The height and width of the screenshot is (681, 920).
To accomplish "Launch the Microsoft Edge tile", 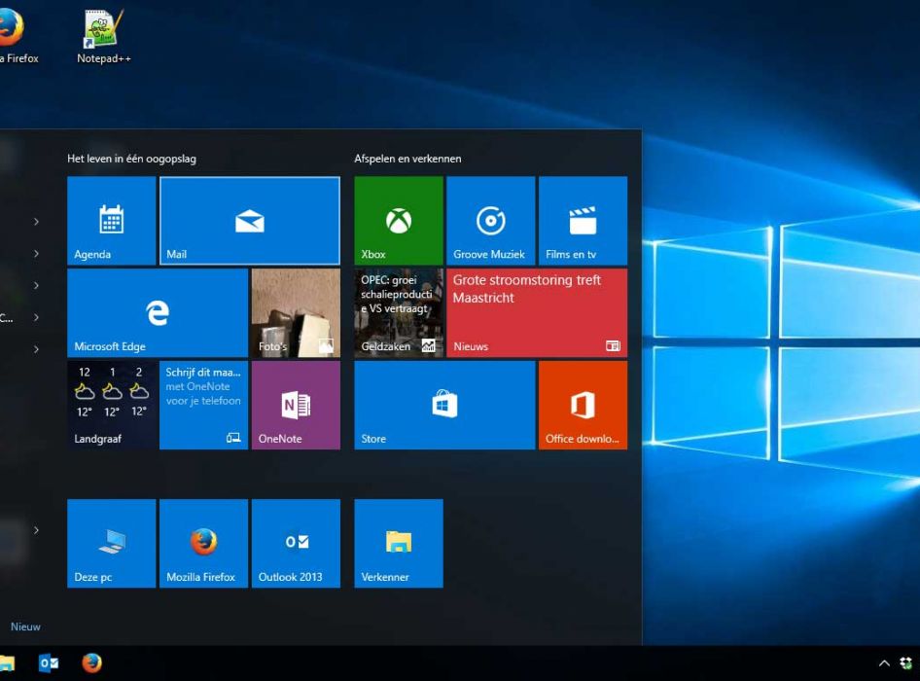I will tap(158, 313).
